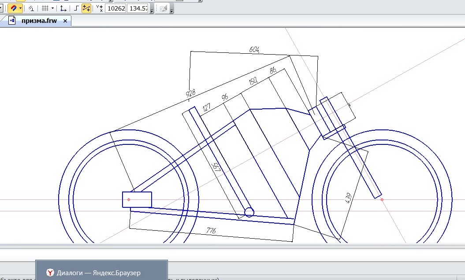The height and width of the screenshot is (280, 465).
Task: Expand the grid options dropdown arrow
Action: [53, 8]
